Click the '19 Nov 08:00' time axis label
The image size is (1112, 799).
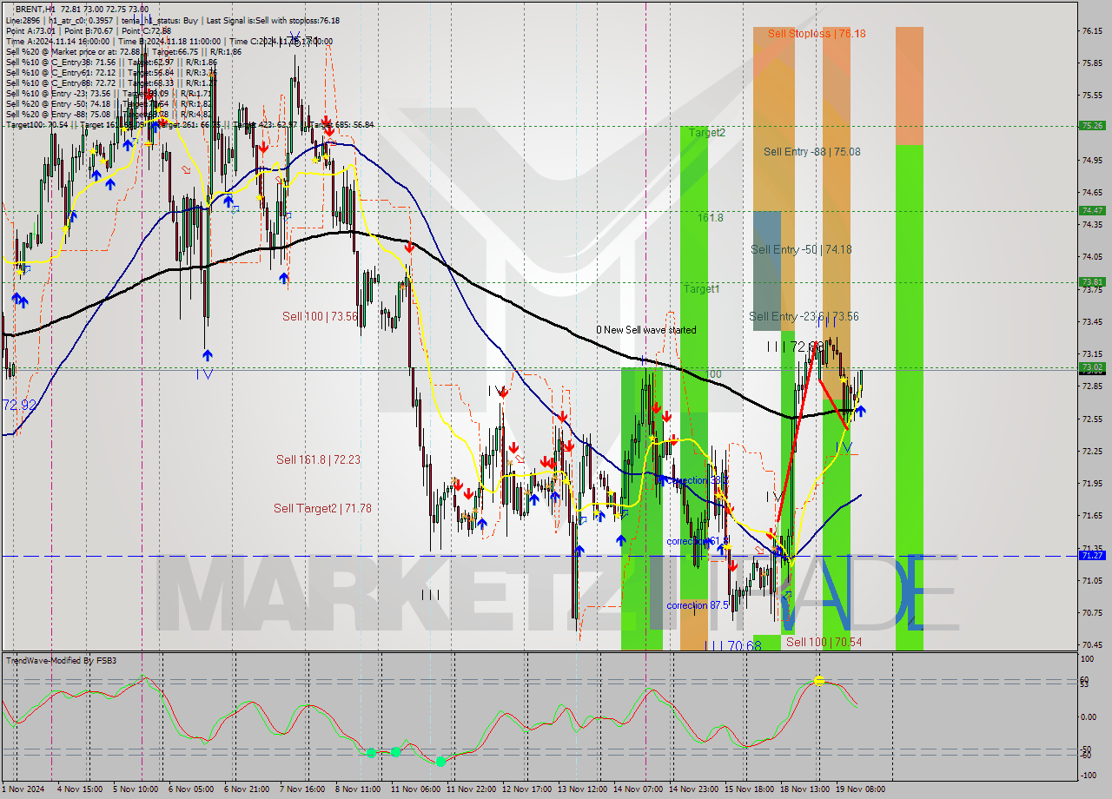860,789
